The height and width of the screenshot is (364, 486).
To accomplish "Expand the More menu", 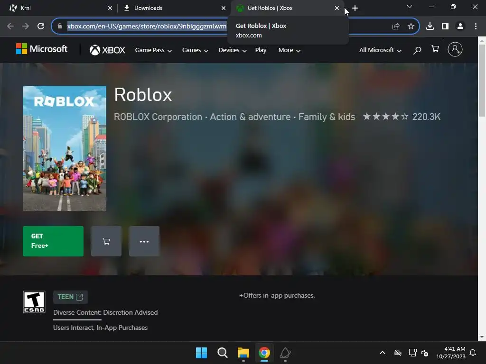I will pos(289,50).
